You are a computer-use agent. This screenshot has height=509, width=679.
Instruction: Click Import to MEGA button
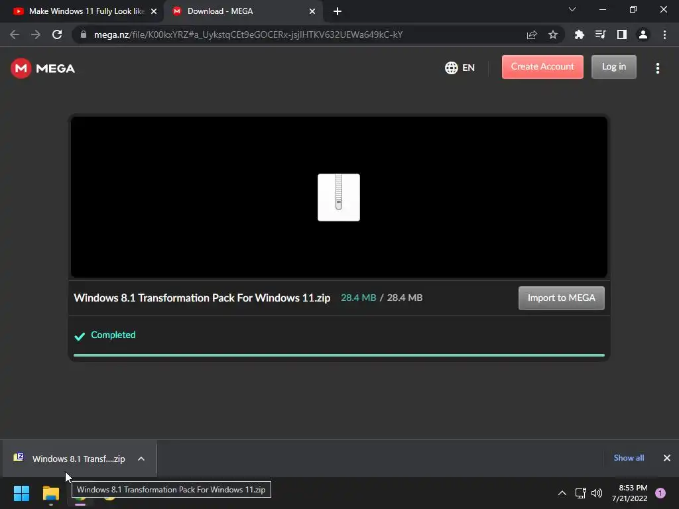click(x=561, y=298)
